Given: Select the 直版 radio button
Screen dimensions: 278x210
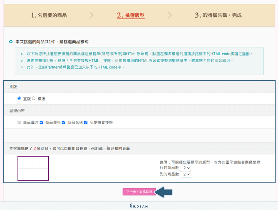Looking at the screenshot, I should pos(19,98).
